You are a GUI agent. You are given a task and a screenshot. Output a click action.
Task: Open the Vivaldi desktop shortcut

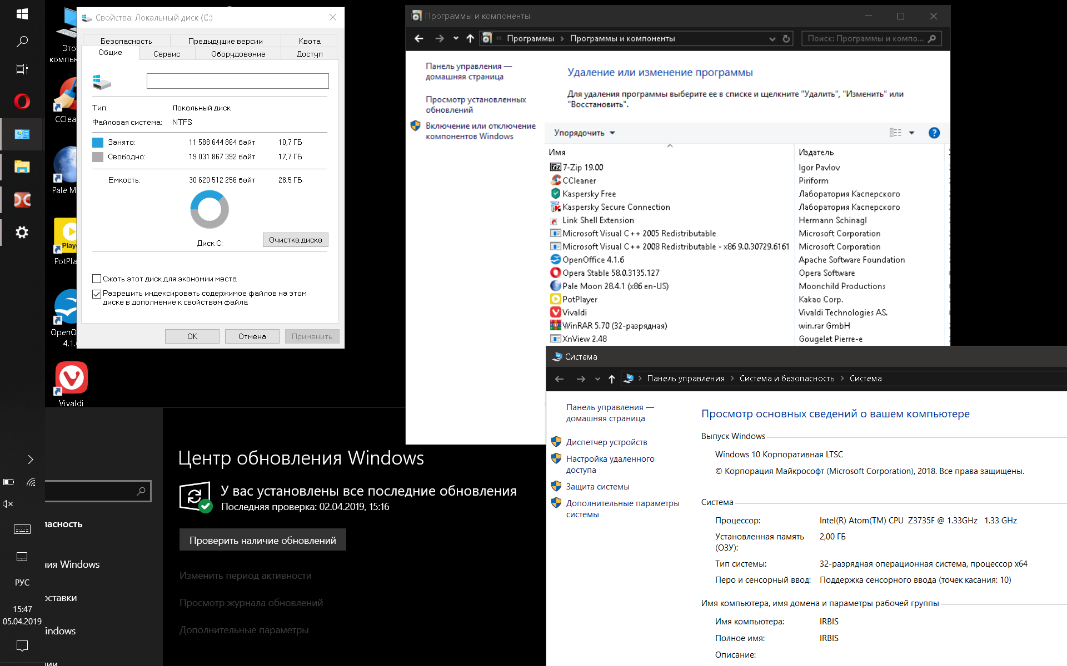pyautogui.click(x=71, y=379)
